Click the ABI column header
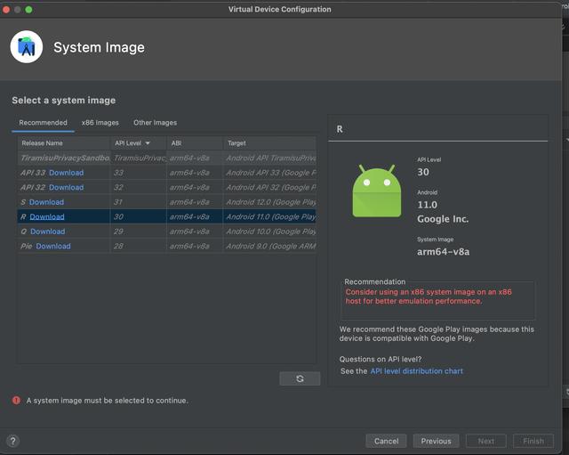569x455 pixels. [176, 143]
